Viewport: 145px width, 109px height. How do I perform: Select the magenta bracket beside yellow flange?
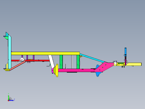[52, 70]
